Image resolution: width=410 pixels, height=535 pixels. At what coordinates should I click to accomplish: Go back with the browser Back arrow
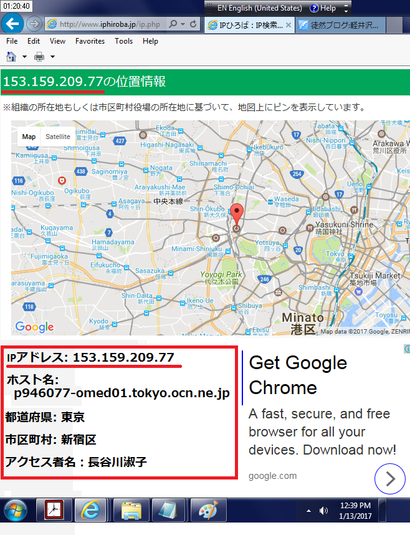pos(12,24)
